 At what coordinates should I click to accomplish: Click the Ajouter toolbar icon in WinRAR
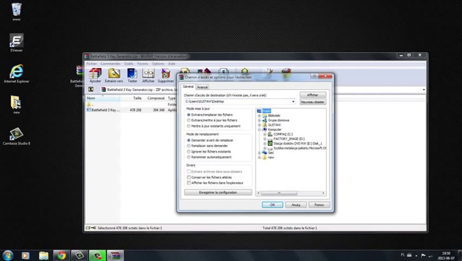click(x=95, y=75)
